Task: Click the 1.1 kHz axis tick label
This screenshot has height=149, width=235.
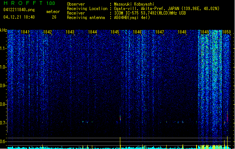Action: click(x=3, y=48)
